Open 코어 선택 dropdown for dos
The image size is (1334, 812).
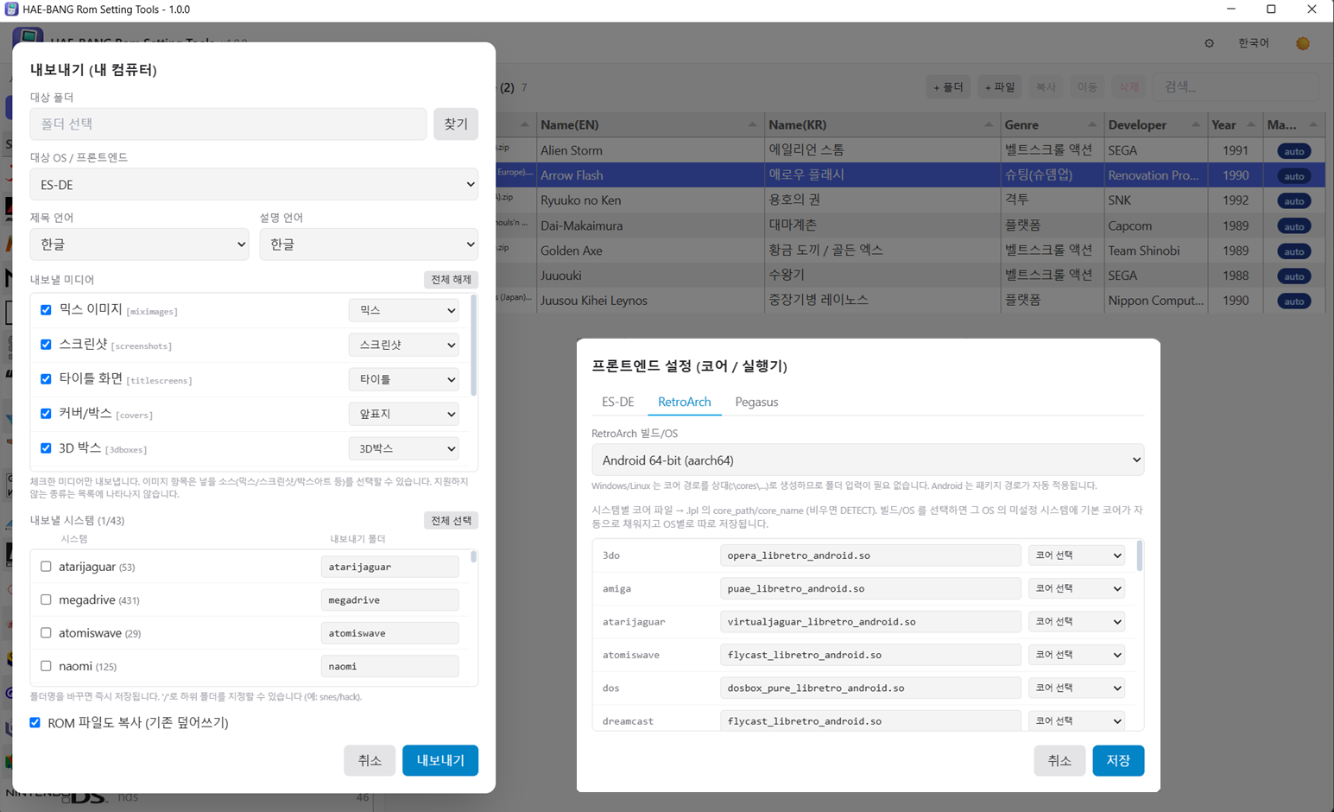coord(1077,688)
